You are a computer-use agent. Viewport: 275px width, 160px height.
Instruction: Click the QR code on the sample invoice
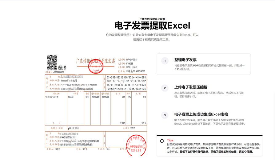[x=52, y=62]
